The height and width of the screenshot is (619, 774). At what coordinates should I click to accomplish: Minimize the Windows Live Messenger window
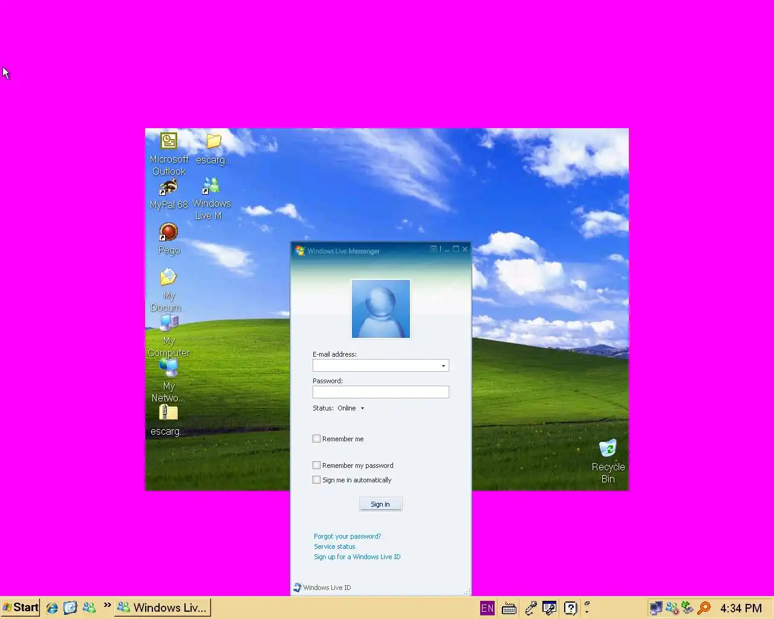click(447, 249)
